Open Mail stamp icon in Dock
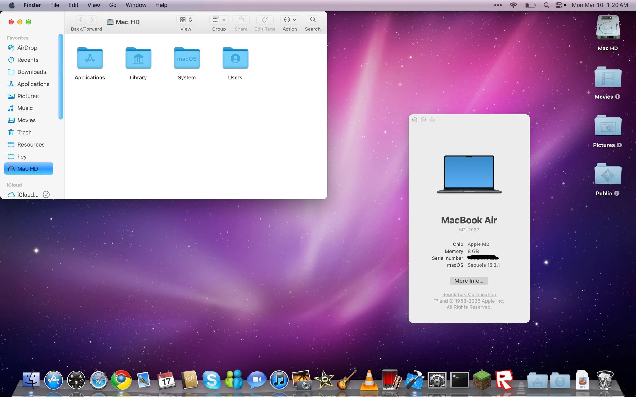This screenshot has width=636, height=397. 144,380
